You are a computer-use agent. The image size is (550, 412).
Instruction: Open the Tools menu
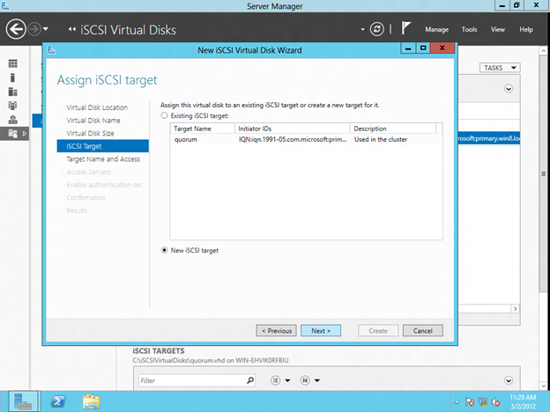pyautogui.click(x=469, y=29)
